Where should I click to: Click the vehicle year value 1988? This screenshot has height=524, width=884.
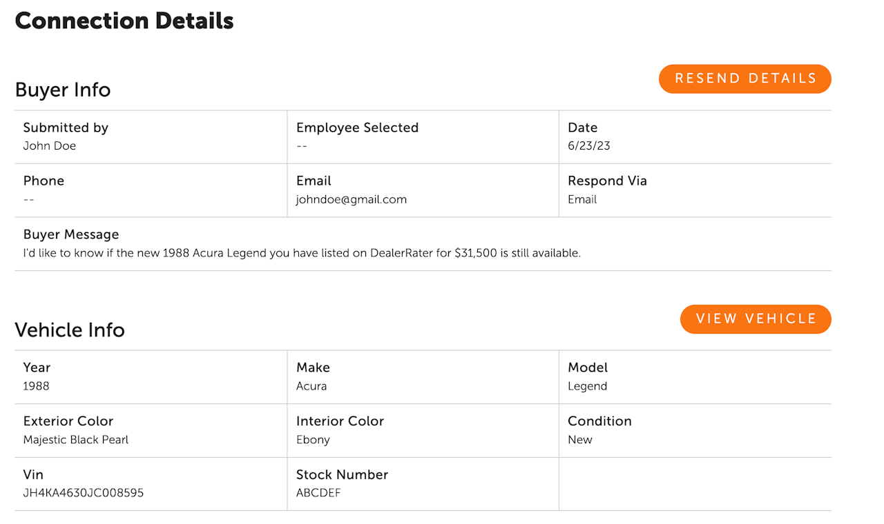click(36, 386)
